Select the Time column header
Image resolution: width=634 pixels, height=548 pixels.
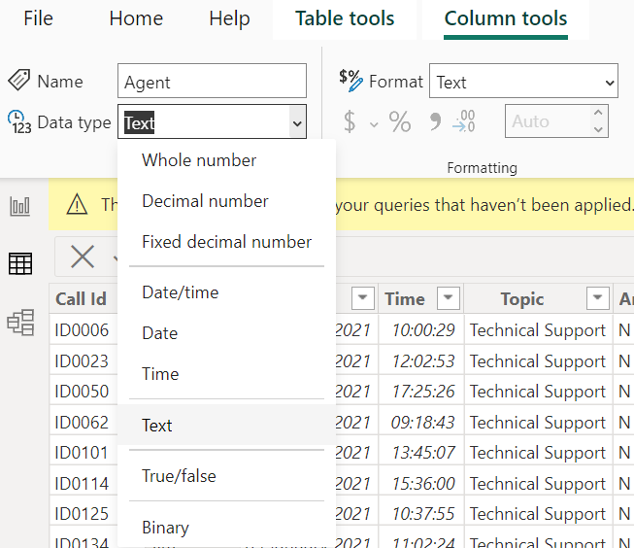pyautogui.click(x=405, y=299)
